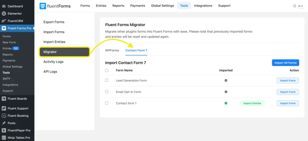Click the FluentPlayer Pro icon
The image size is (308, 141).
click(x=4, y=130)
